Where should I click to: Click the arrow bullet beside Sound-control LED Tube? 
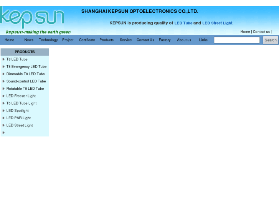[x=3, y=81]
